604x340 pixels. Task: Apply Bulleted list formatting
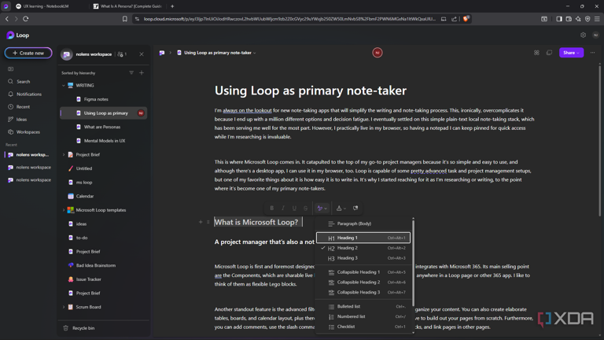coord(363,306)
